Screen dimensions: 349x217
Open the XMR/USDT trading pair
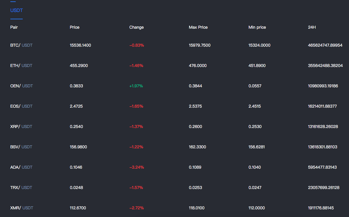tap(22, 208)
